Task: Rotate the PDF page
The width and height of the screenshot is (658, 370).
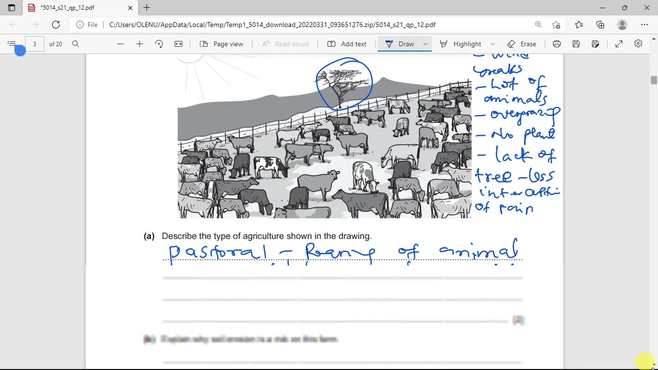Action: tap(159, 44)
